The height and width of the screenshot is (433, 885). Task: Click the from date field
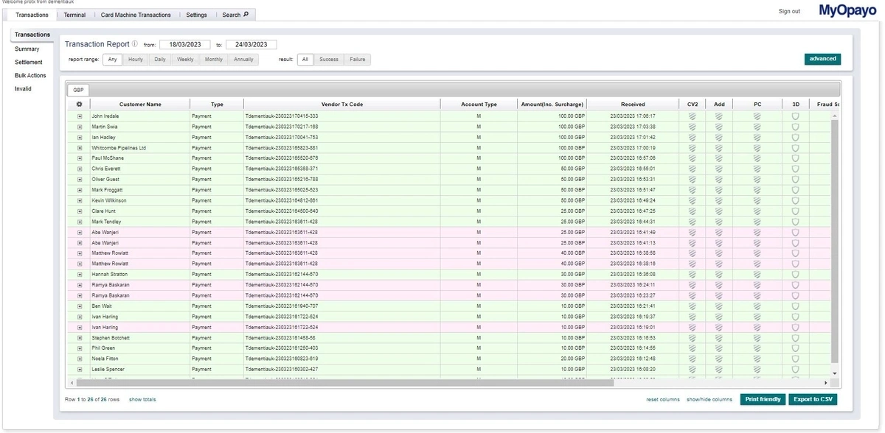pyautogui.click(x=183, y=43)
